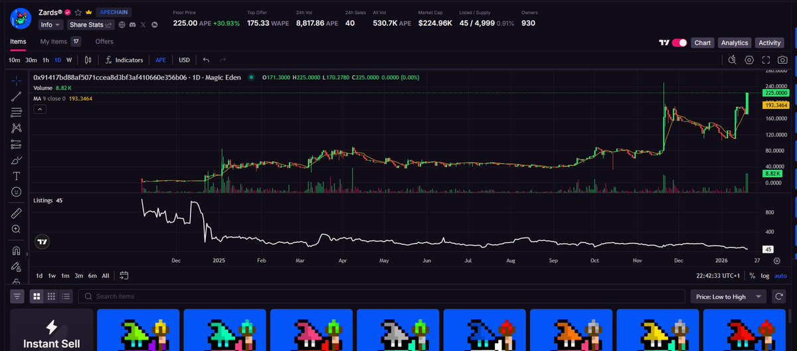Set chart interval to 1h
This screenshot has height=351, width=797.
click(45, 60)
